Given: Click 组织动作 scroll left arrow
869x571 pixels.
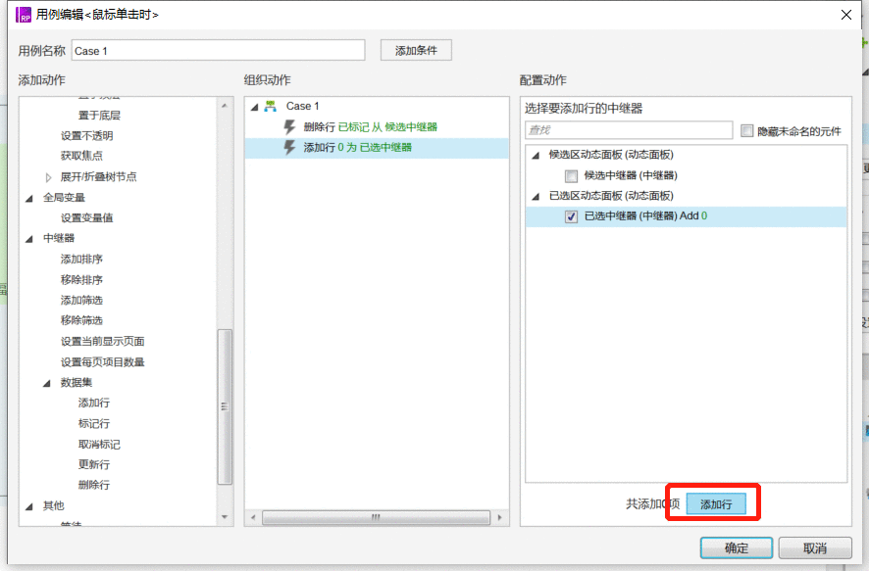Looking at the screenshot, I should point(253,518).
